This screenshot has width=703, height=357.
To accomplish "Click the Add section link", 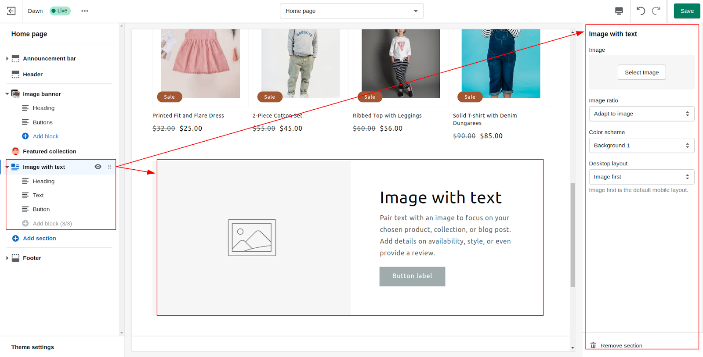I will (40, 238).
